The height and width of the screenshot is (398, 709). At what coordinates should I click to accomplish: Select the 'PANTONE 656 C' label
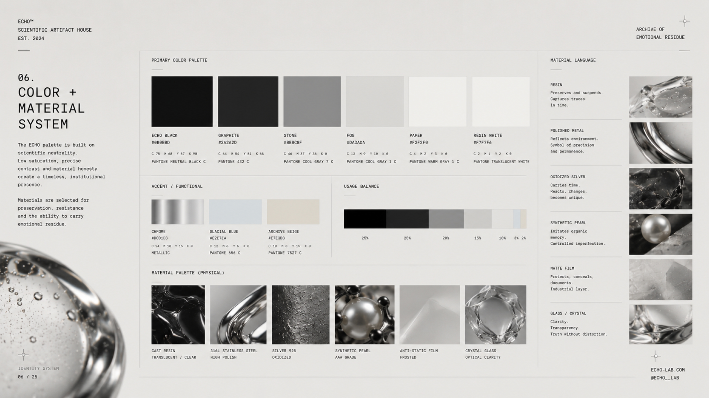click(225, 253)
